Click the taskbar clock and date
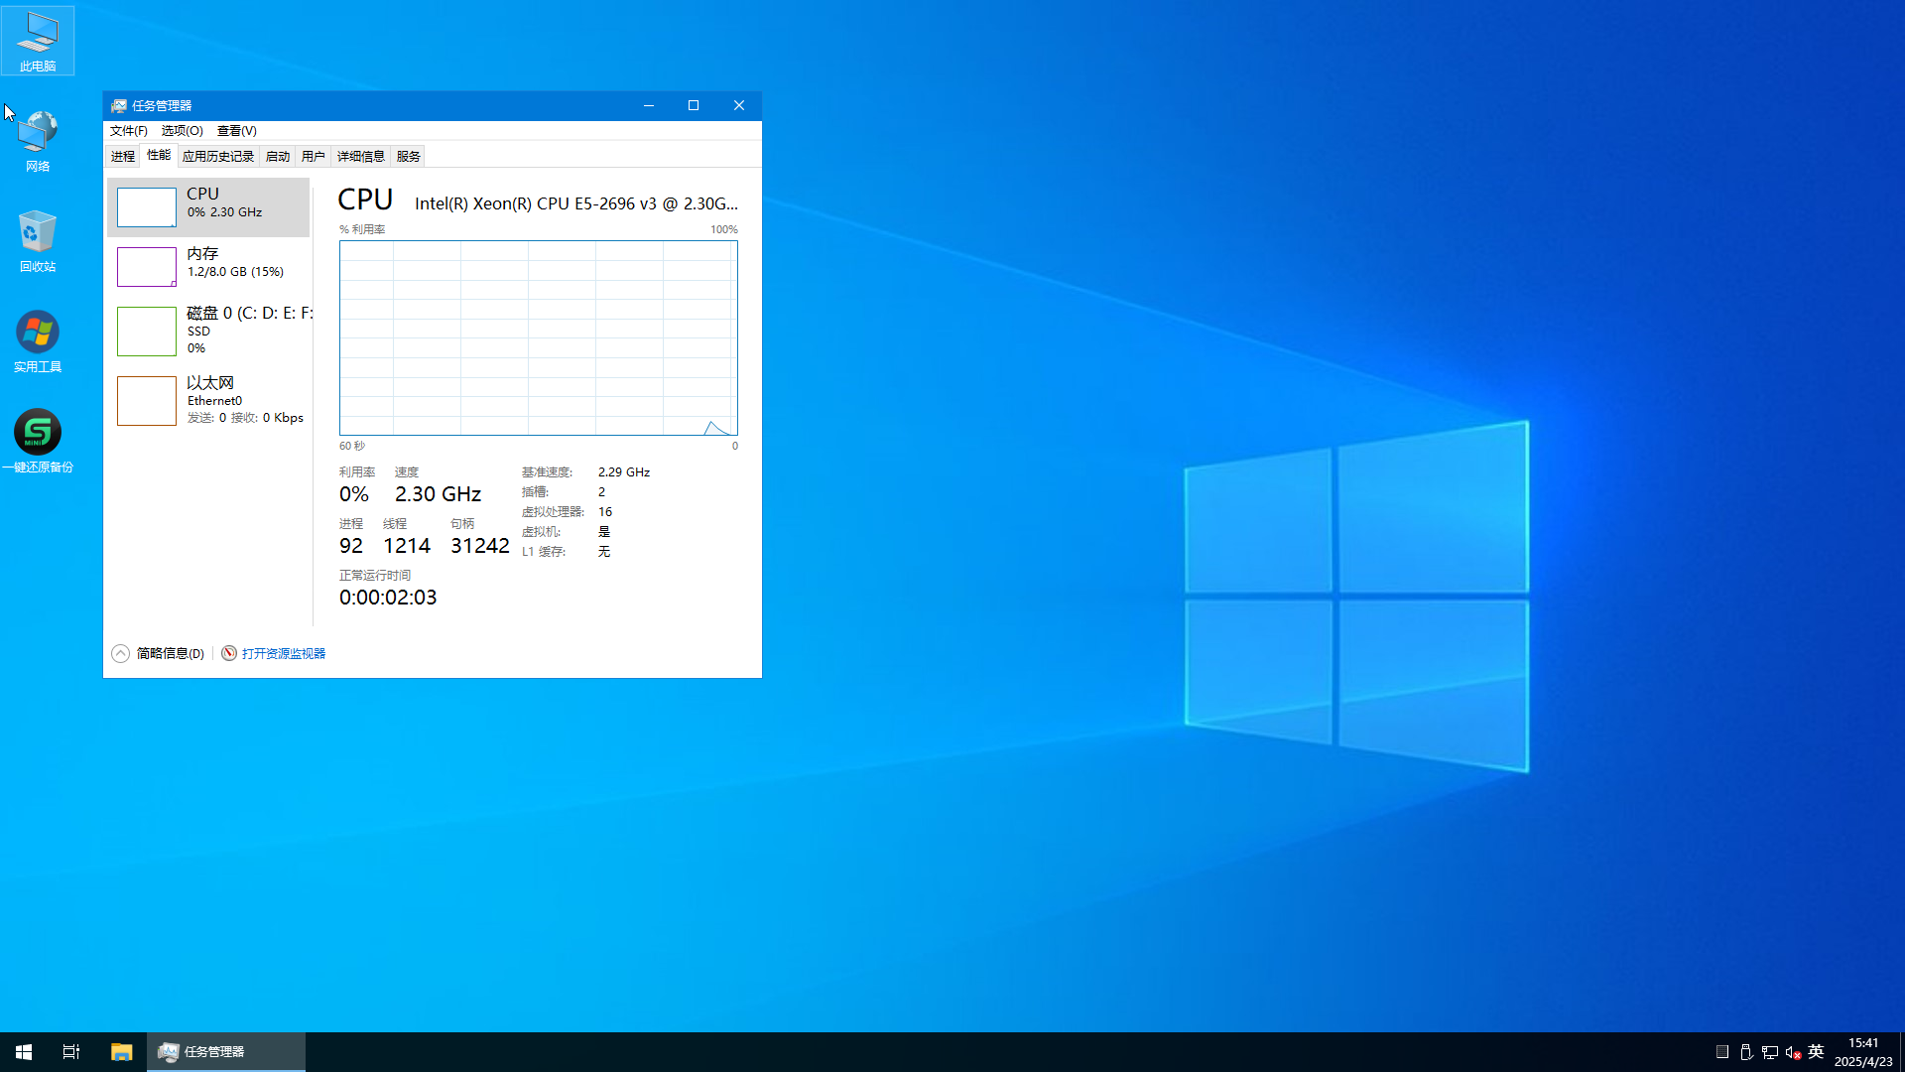 coord(1863,1052)
